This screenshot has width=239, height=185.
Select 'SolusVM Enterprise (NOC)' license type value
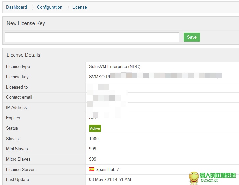coord(115,67)
